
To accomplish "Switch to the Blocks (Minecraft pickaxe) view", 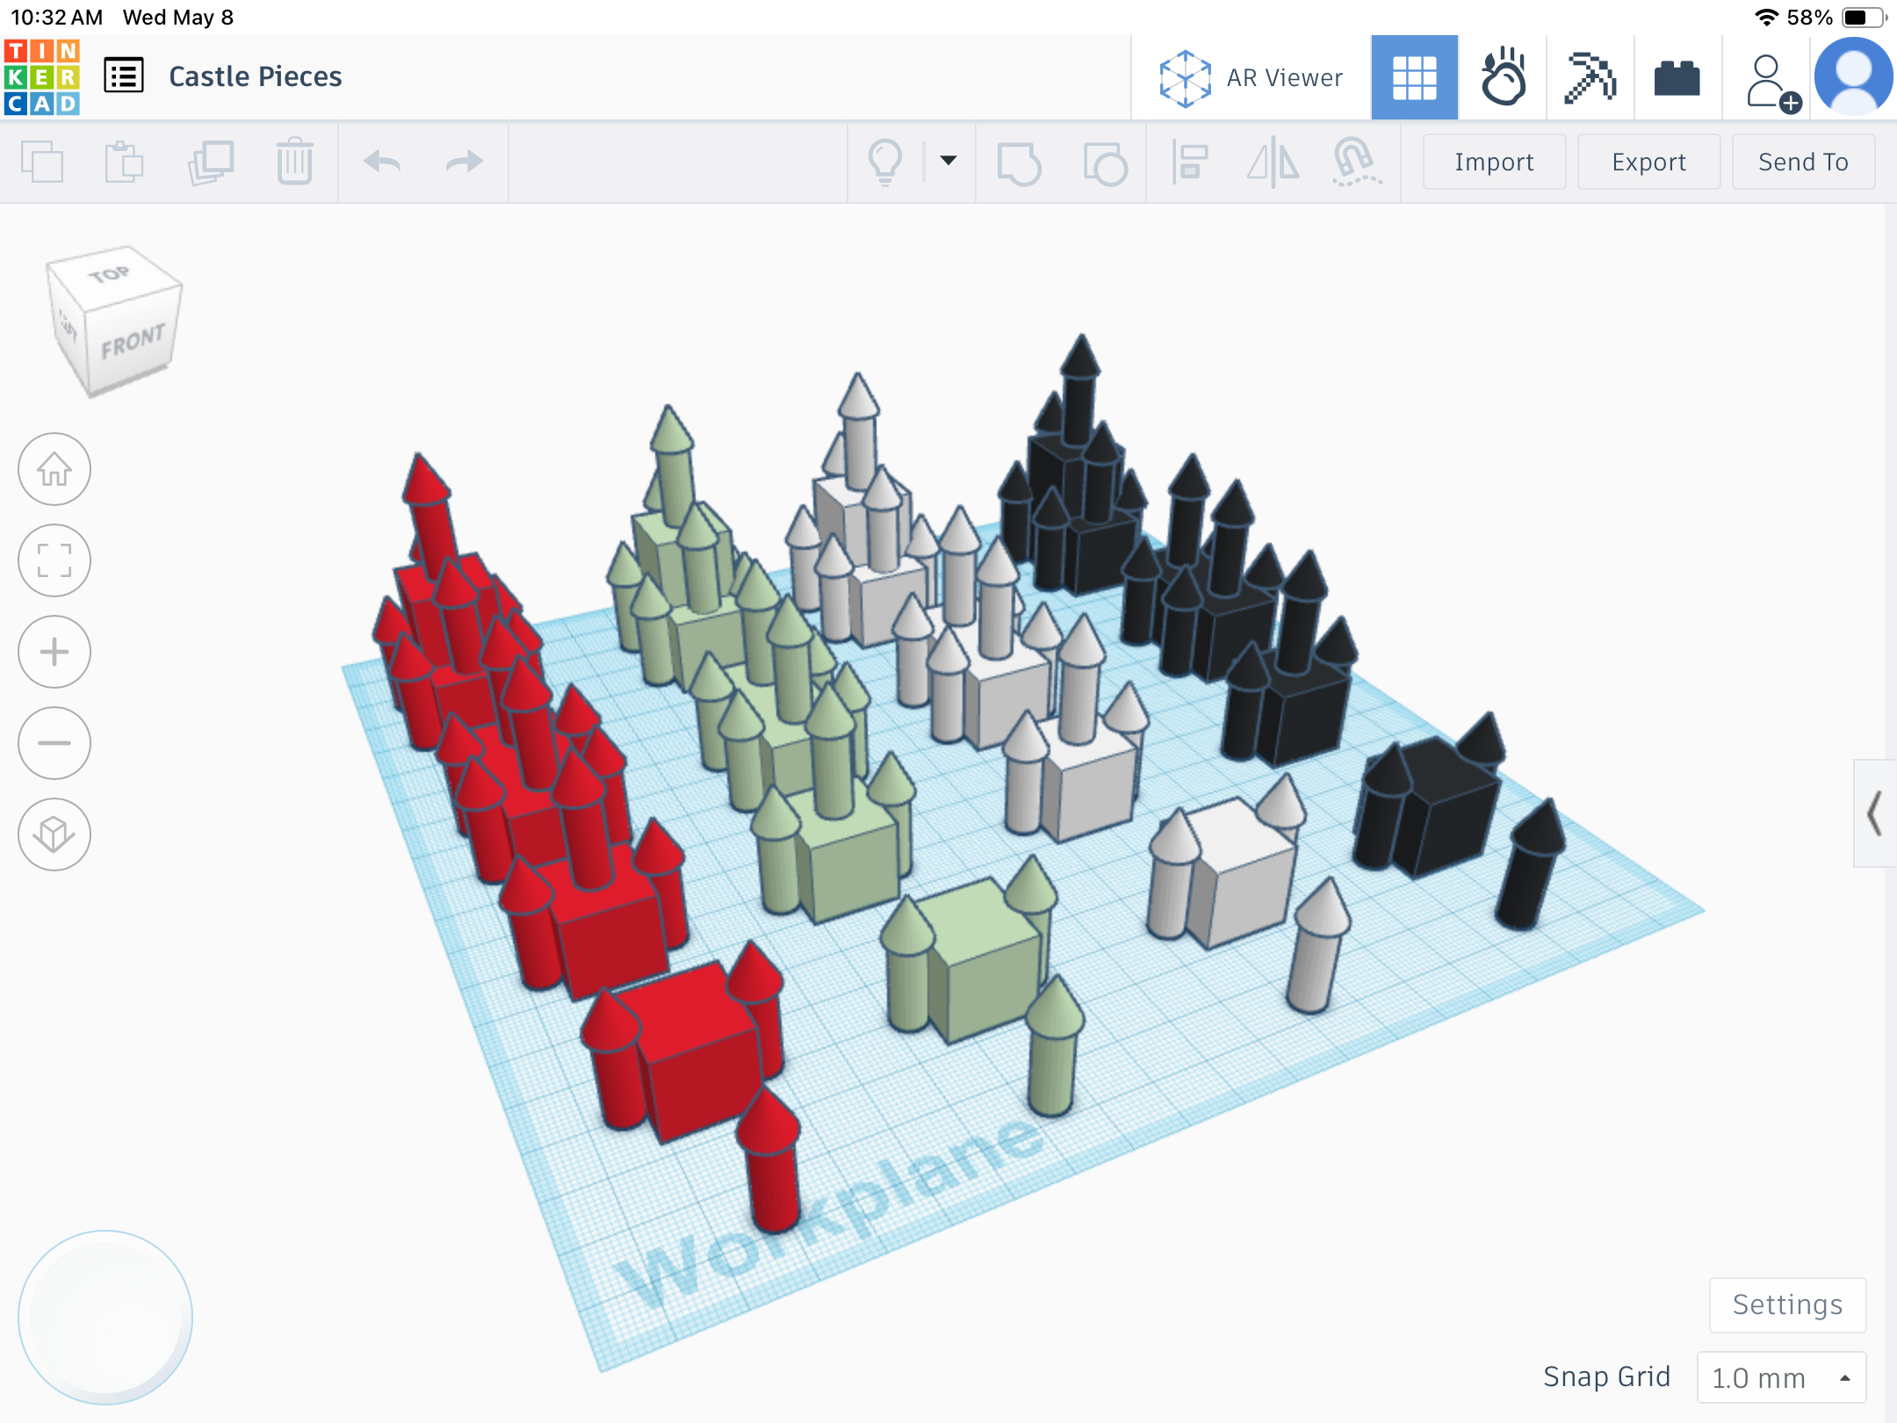I will [1590, 77].
